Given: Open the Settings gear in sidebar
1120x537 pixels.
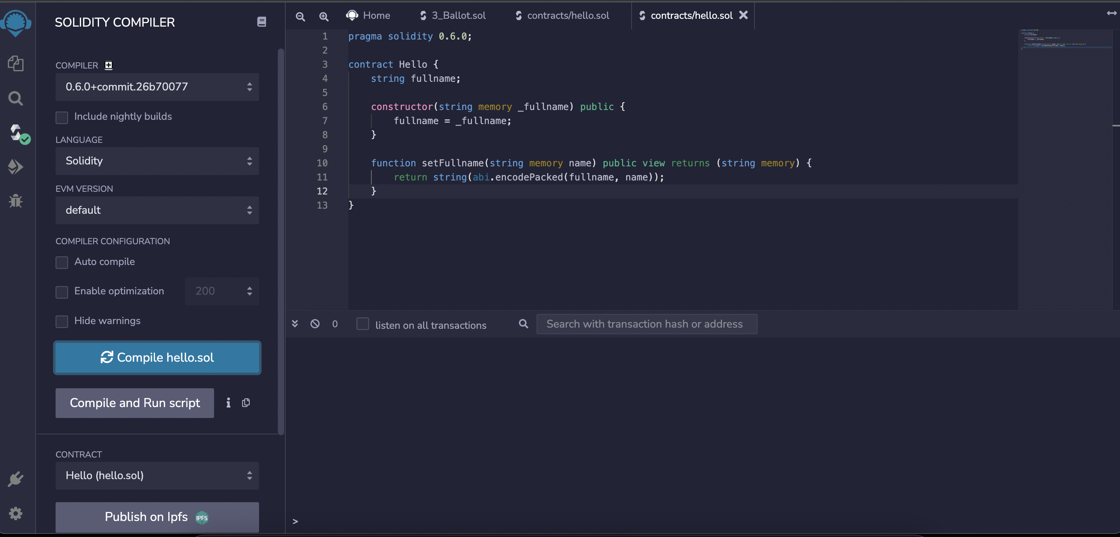Looking at the screenshot, I should pyautogui.click(x=16, y=514).
